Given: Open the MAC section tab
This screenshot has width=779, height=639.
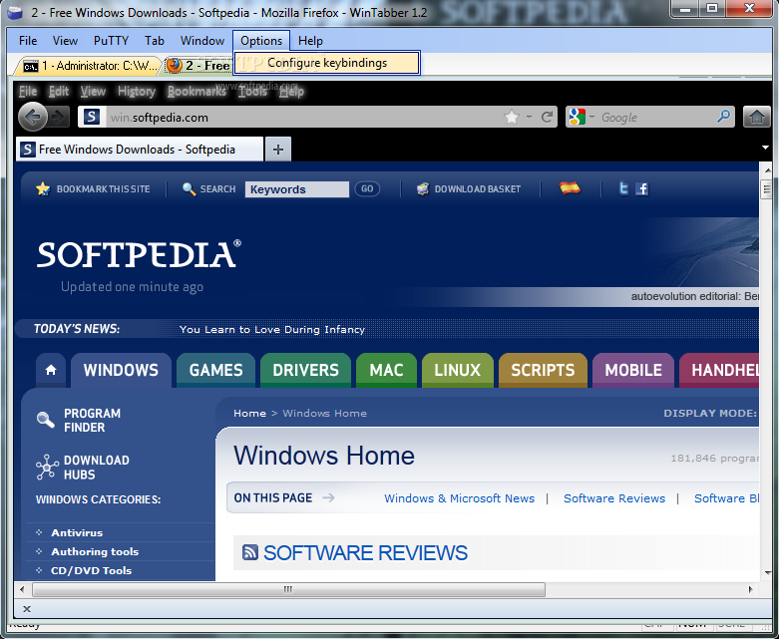Looking at the screenshot, I should [x=387, y=370].
